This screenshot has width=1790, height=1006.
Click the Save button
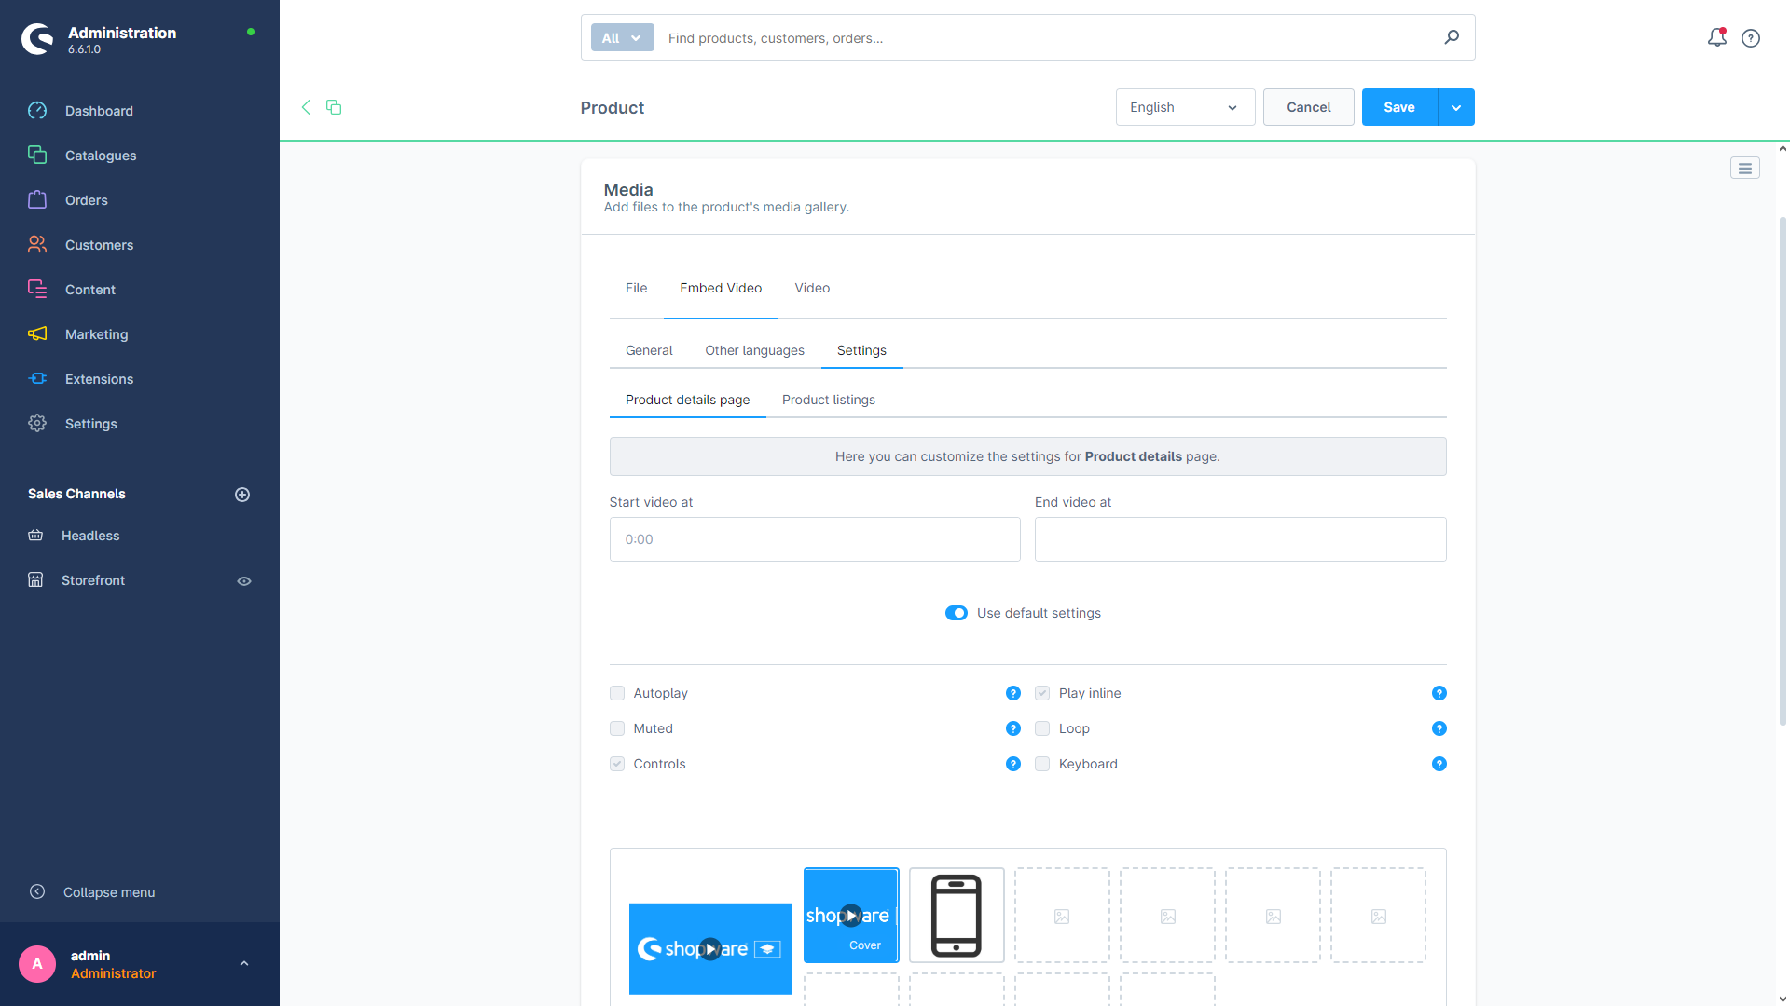[x=1399, y=107]
